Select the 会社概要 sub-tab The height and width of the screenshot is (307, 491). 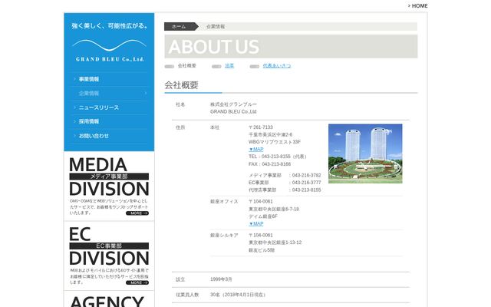click(187, 66)
